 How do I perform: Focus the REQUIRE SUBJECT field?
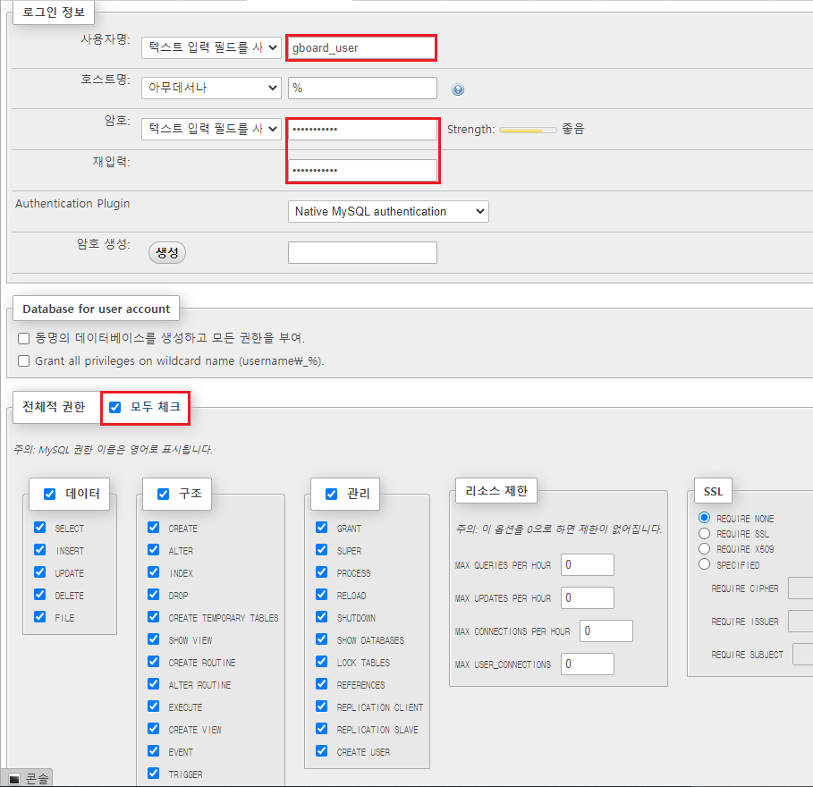(802, 655)
